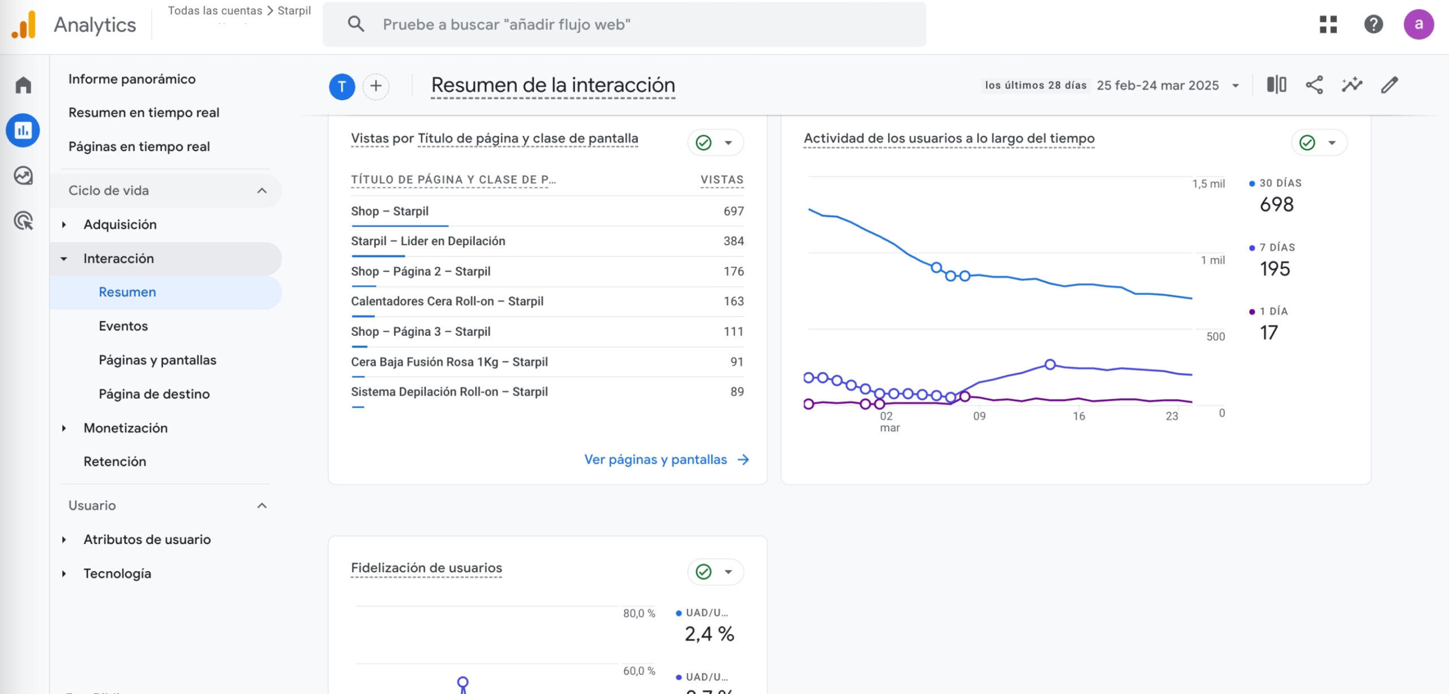Open the Google apps grid
The image size is (1449, 694).
tap(1328, 24)
